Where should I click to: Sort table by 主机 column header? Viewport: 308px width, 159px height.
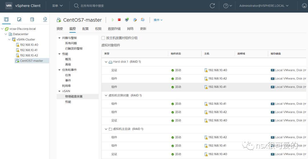pyautogui.click(x=206, y=54)
